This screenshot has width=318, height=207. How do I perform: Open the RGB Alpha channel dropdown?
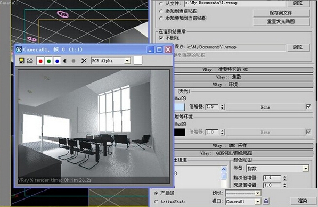(127, 61)
